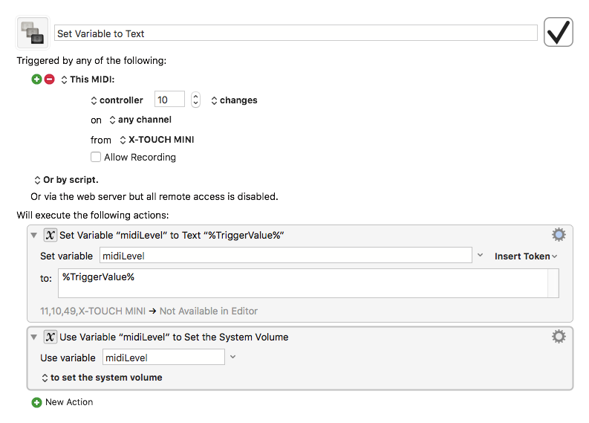
Task: Collapse the Set Variable midiLevel action
Action: [x=33, y=235]
